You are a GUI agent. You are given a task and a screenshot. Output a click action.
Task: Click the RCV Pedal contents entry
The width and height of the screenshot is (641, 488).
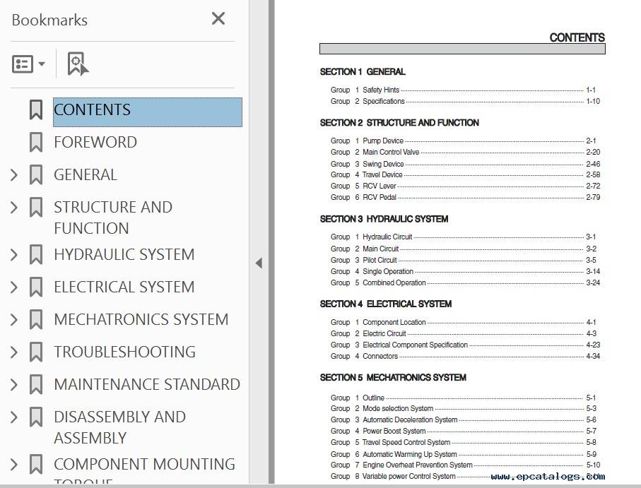click(465, 197)
